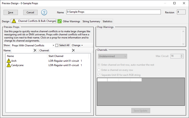Click the warning icon next to Arch
This screenshot has width=189, height=118.
[x=9, y=61]
